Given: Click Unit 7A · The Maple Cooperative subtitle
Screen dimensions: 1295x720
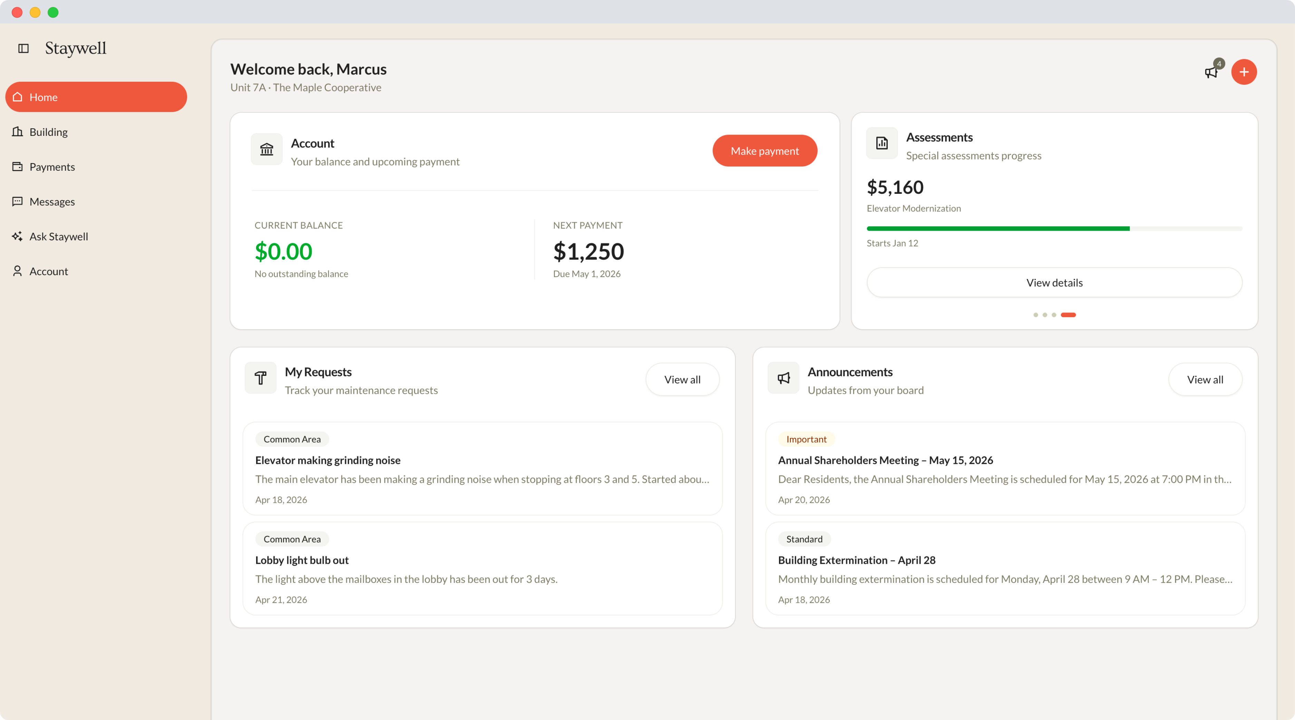Looking at the screenshot, I should [x=306, y=87].
